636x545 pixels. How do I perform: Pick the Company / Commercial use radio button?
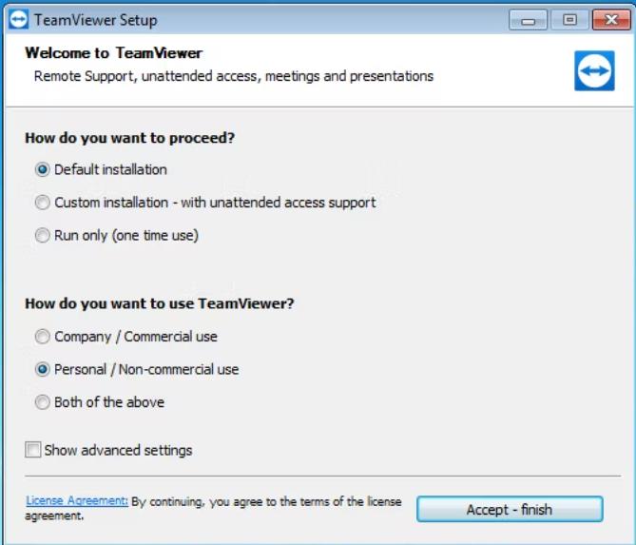(x=42, y=337)
